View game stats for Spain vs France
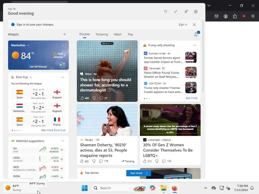This screenshot has height=194, width=259. 38,126
